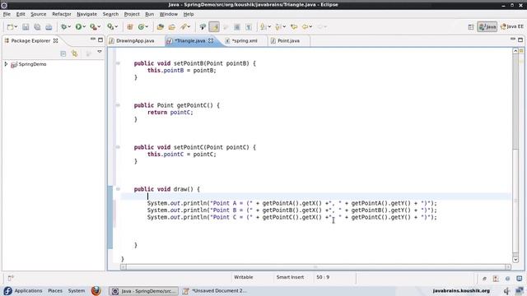Viewport: 527px width, 296px height.
Task: Open the Search dropdown arrow
Action: (x=189, y=27)
